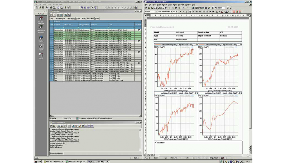Click the Report task icon
286x163 pixels.
pyautogui.click(x=41, y=46)
